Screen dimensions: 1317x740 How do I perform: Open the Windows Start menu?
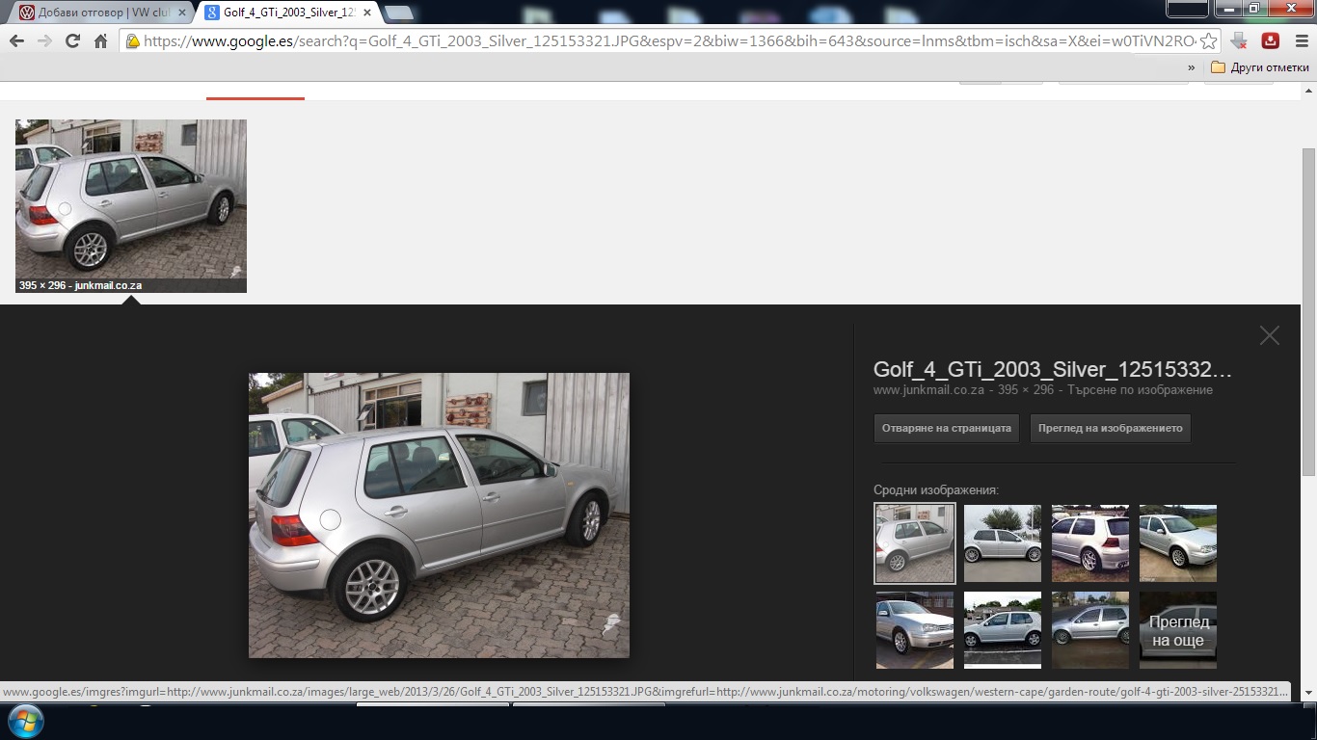(x=24, y=721)
